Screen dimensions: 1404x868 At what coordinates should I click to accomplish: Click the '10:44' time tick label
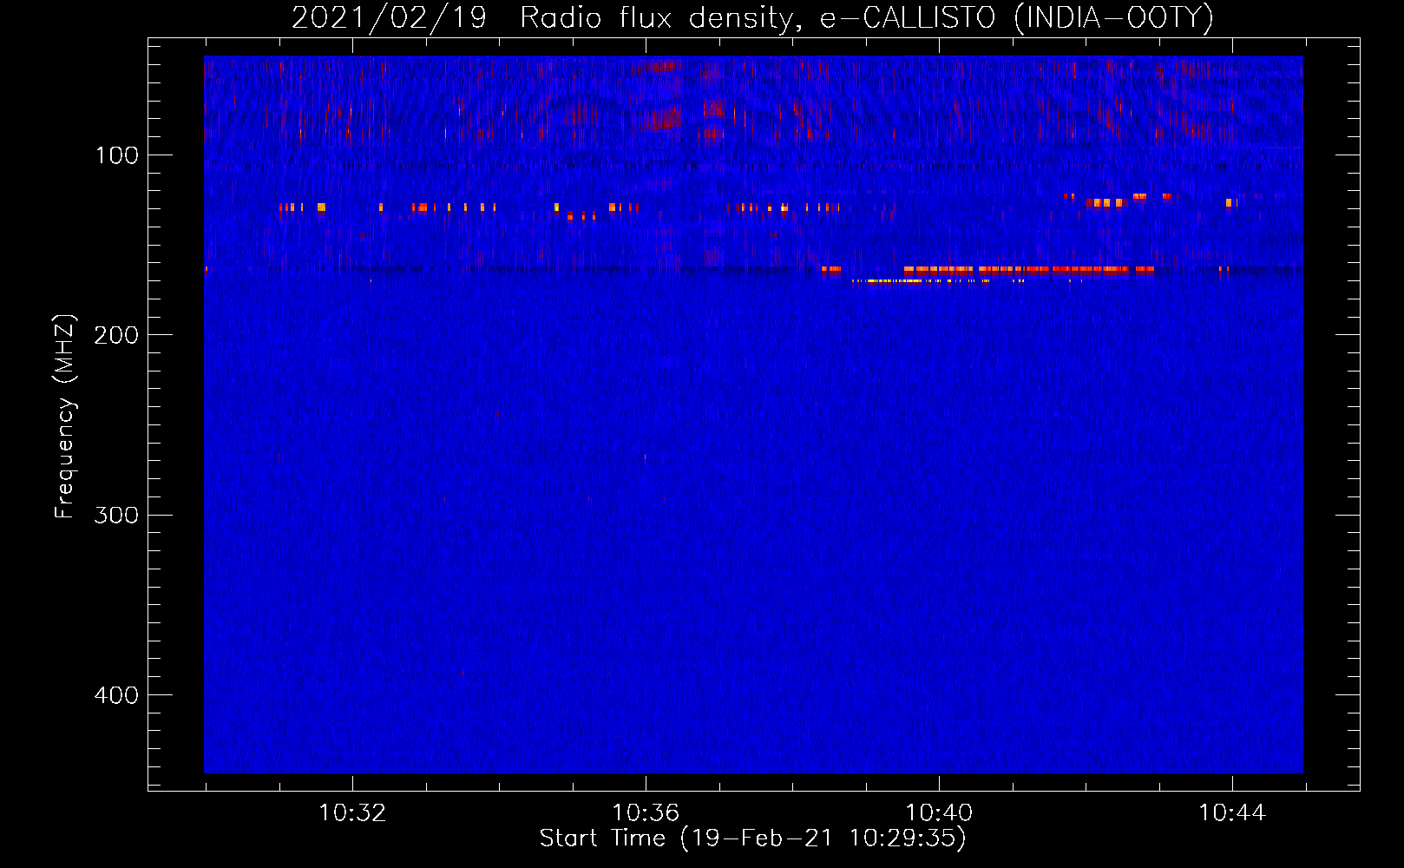(1232, 813)
